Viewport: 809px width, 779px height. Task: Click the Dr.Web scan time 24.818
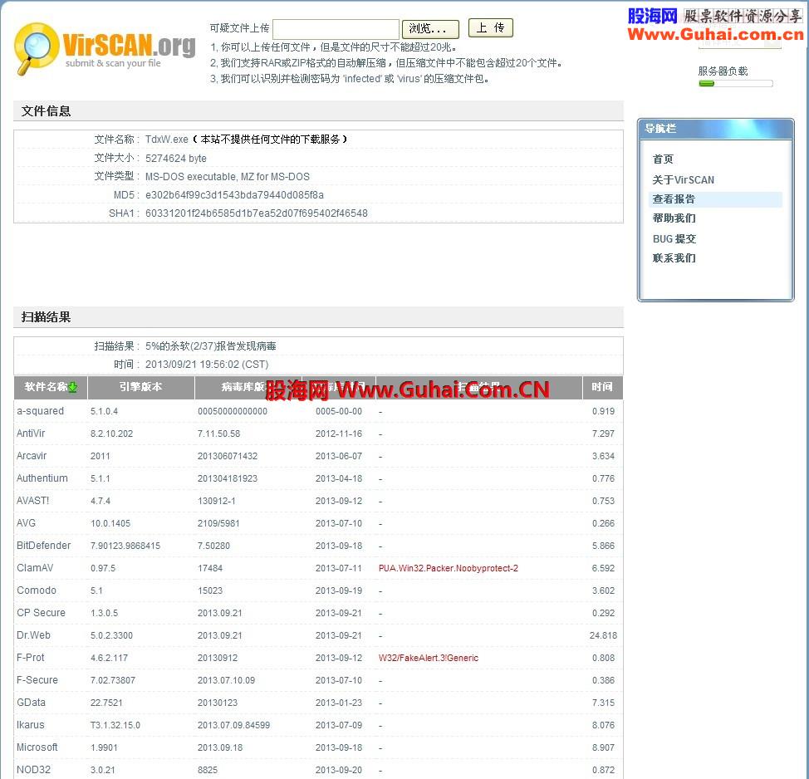tap(603, 635)
